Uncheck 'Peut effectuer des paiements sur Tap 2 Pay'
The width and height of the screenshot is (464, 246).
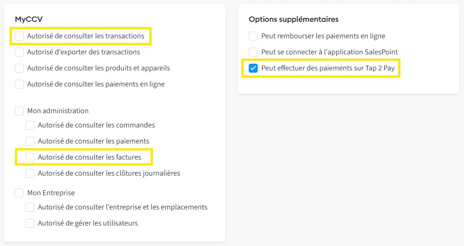(253, 69)
